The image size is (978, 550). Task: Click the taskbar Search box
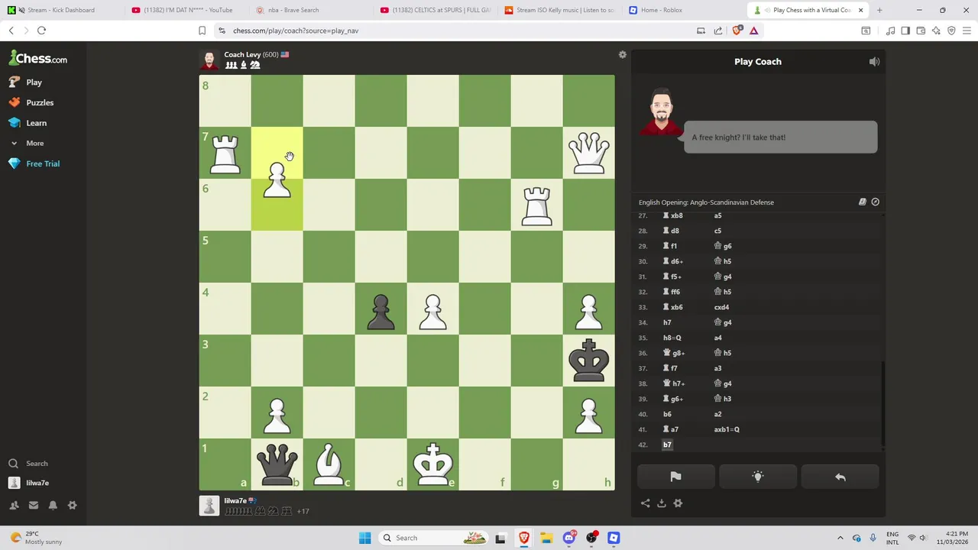click(x=432, y=538)
